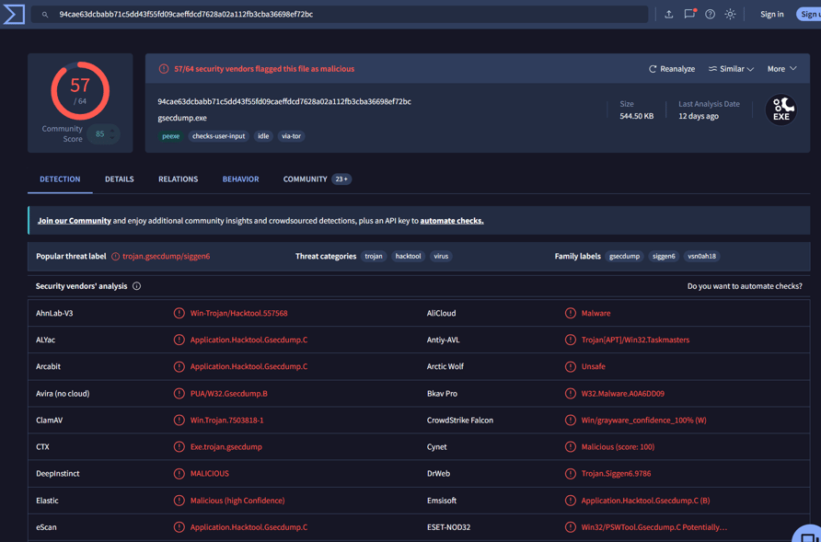Switch to the RELATIONS tab
821x542 pixels.
178,179
